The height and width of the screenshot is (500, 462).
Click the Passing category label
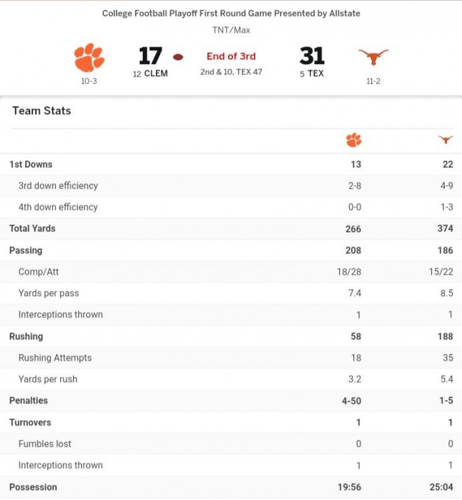[25, 250]
